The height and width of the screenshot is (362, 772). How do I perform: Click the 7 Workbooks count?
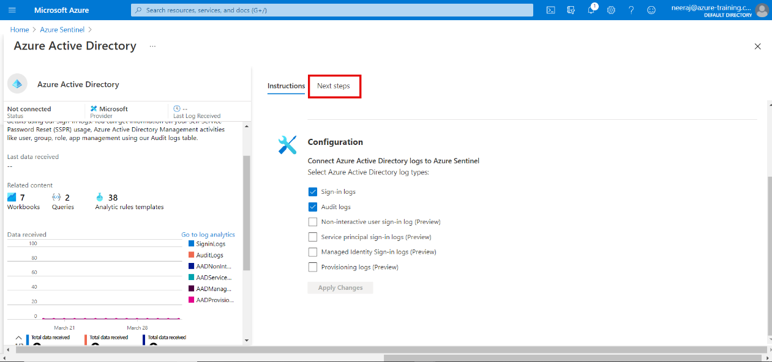coord(23,198)
